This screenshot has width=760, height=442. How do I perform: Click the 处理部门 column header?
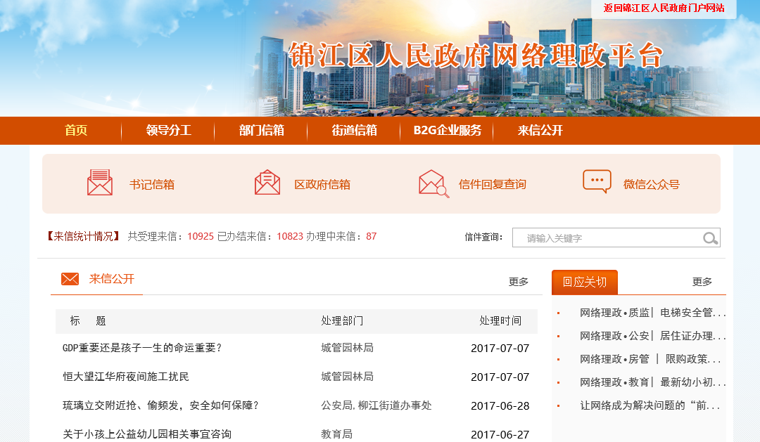(342, 321)
